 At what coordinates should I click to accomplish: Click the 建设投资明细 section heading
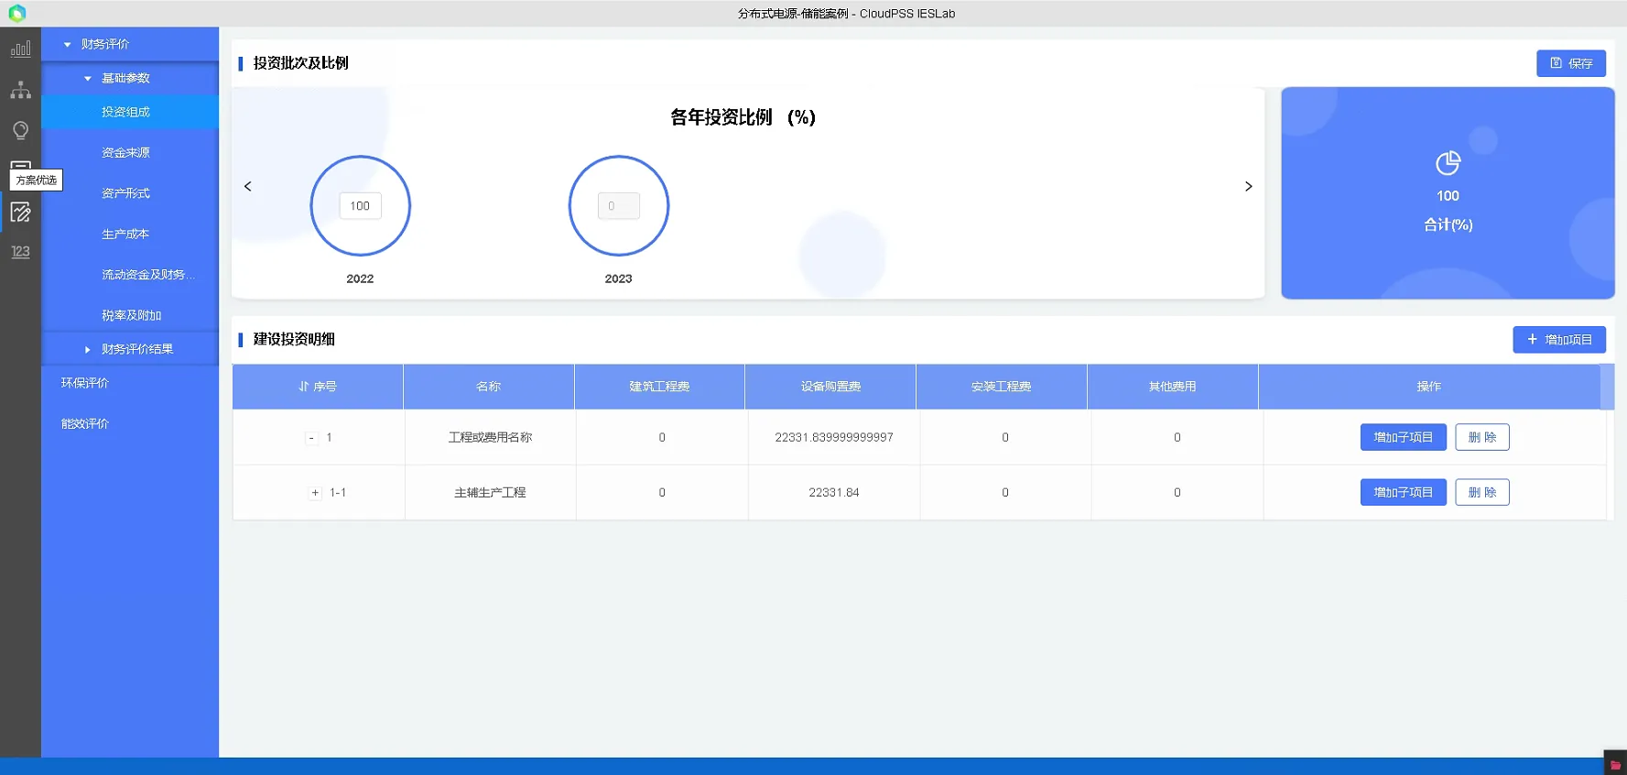[294, 339]
